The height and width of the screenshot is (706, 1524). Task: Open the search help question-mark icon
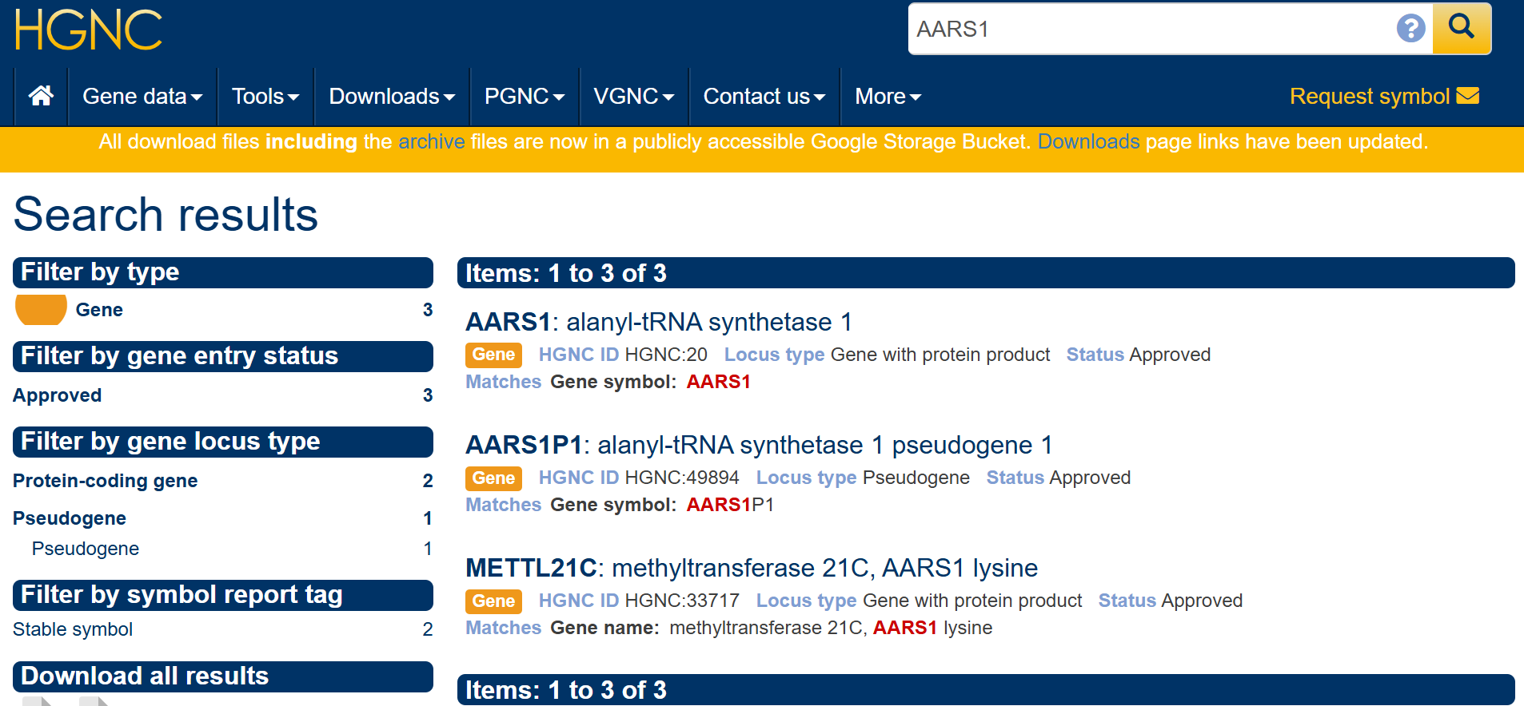pos(1410,29)
